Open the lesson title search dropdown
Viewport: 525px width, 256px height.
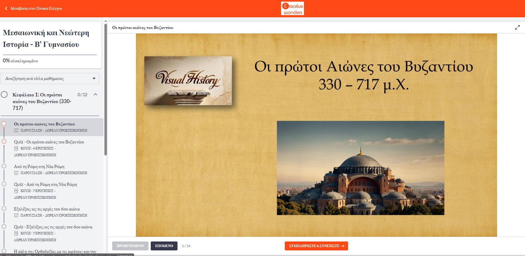(x=50, y=79)
